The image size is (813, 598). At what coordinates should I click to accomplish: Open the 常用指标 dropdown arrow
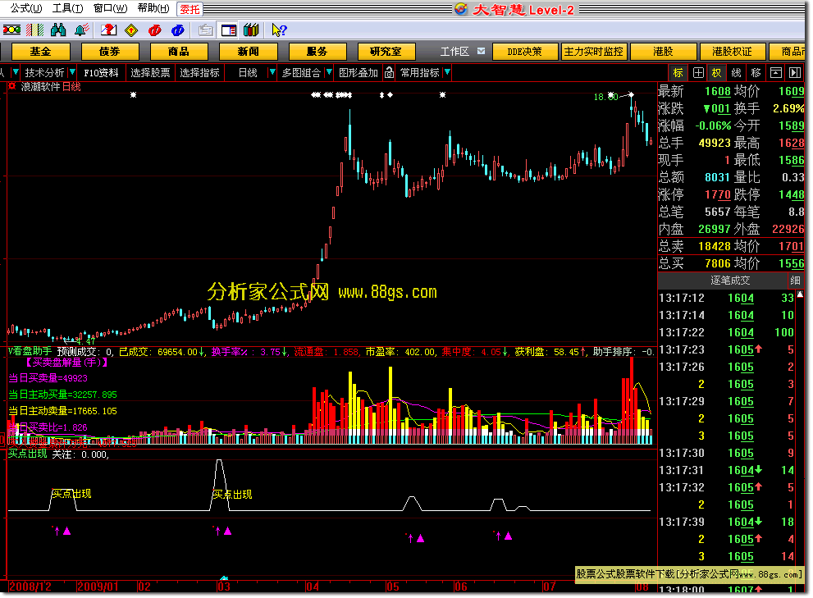447,73
